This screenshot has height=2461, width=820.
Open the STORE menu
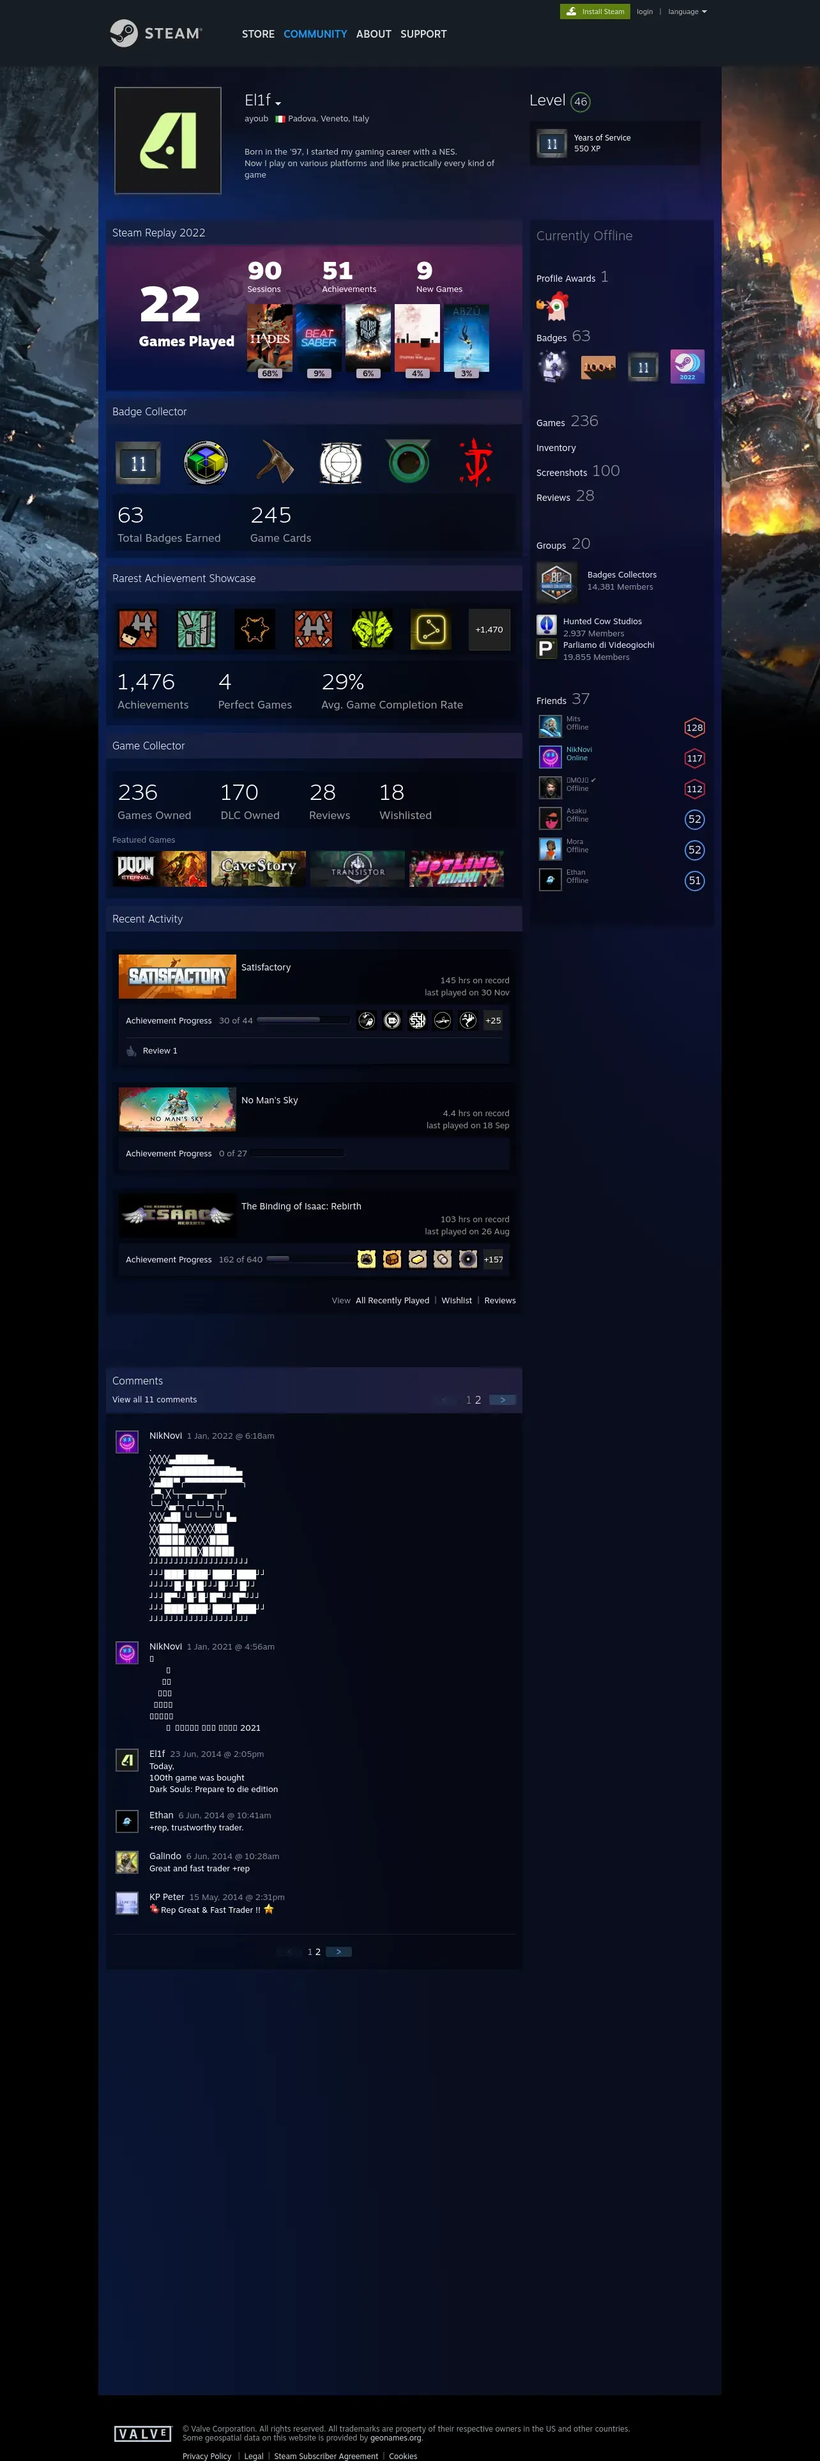pyautogui.click(x=258, y=33)
